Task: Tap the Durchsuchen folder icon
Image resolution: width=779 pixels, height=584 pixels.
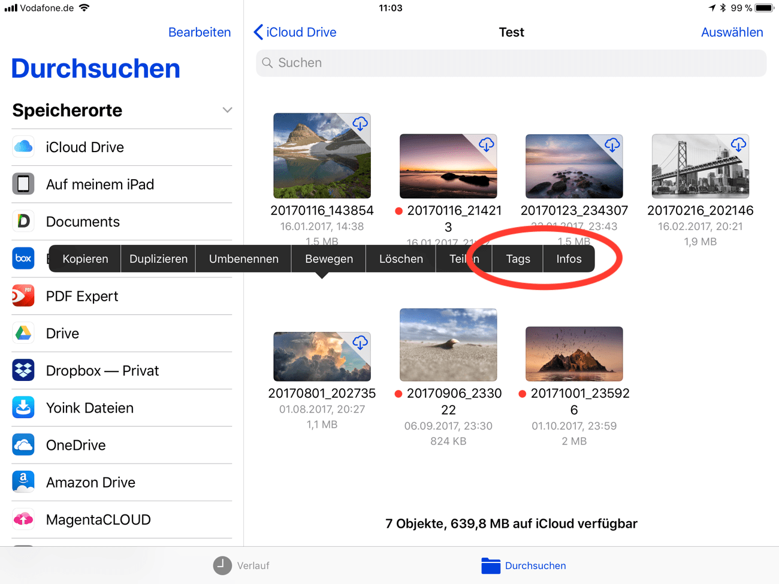Action: [491, 565]
